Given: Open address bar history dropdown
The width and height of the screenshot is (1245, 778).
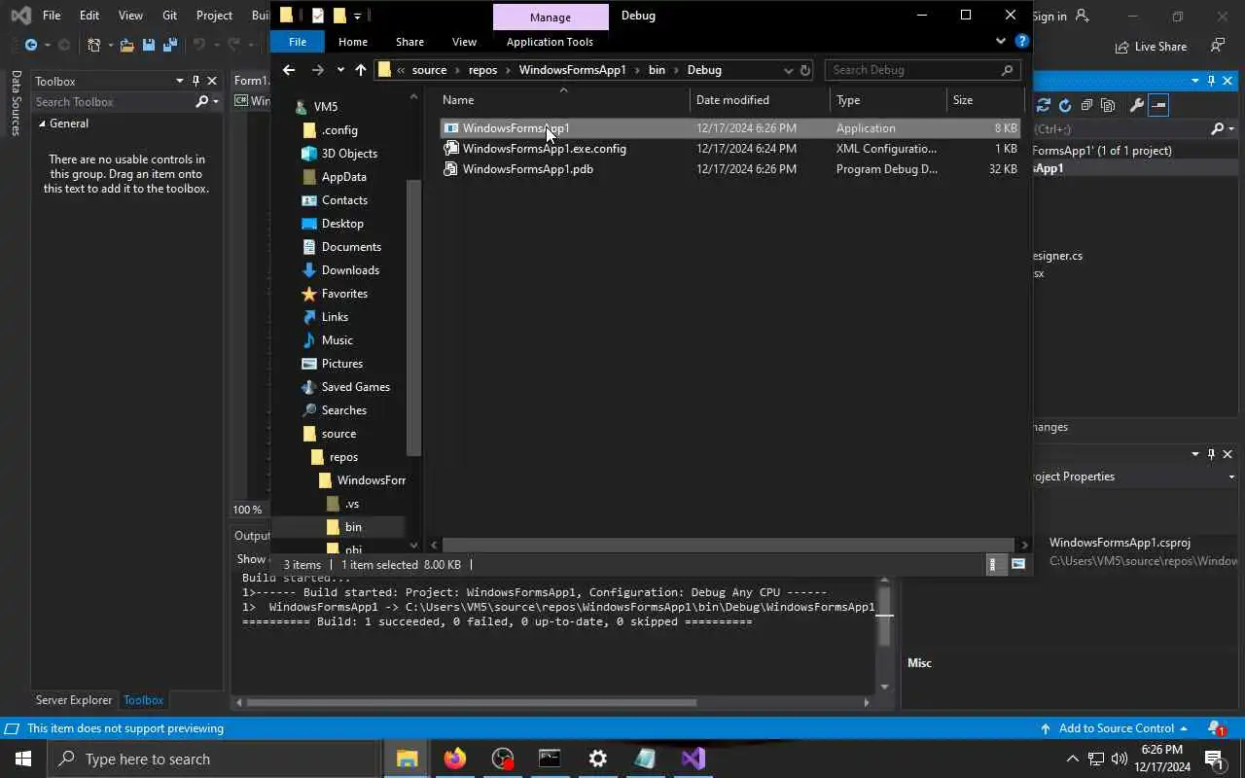Looking at the screenshot, I should click(788, 70).
